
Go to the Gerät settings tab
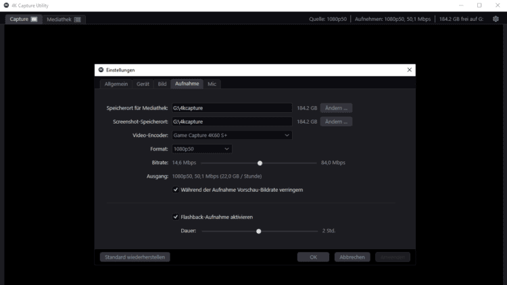coord(143,84)
